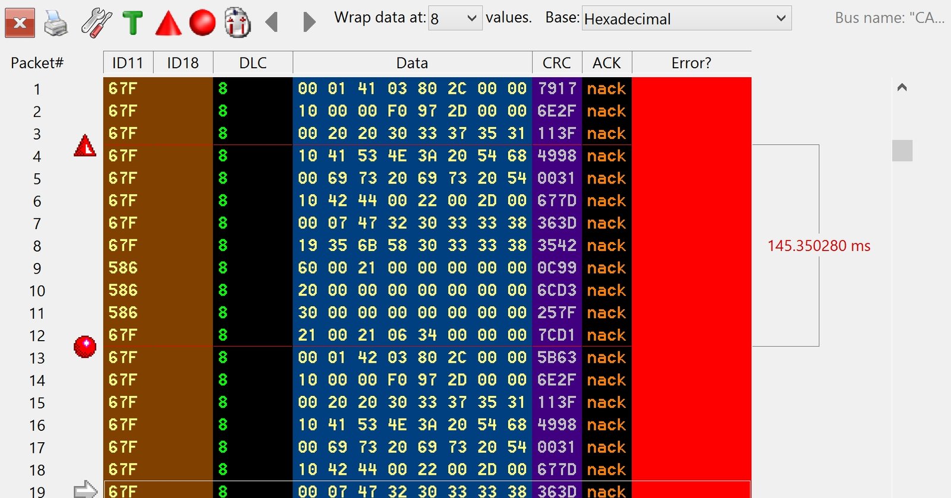Click the printer icon
The width and height of the screenshot is (951, 498).
click(56, 23)
